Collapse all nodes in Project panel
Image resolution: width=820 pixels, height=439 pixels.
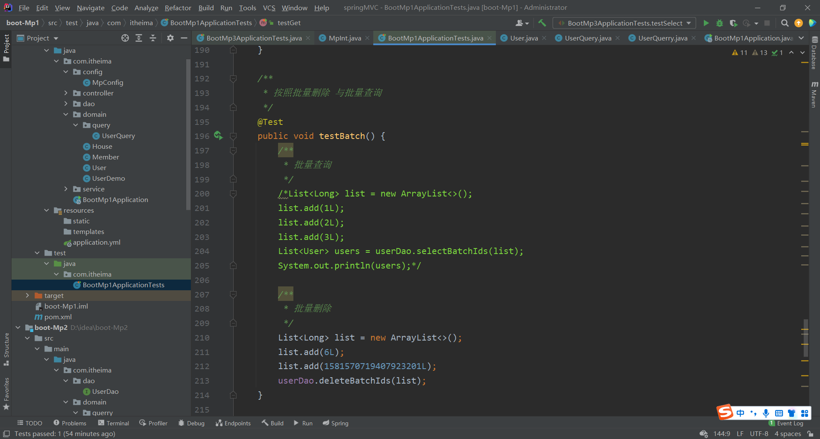point(152,38)
